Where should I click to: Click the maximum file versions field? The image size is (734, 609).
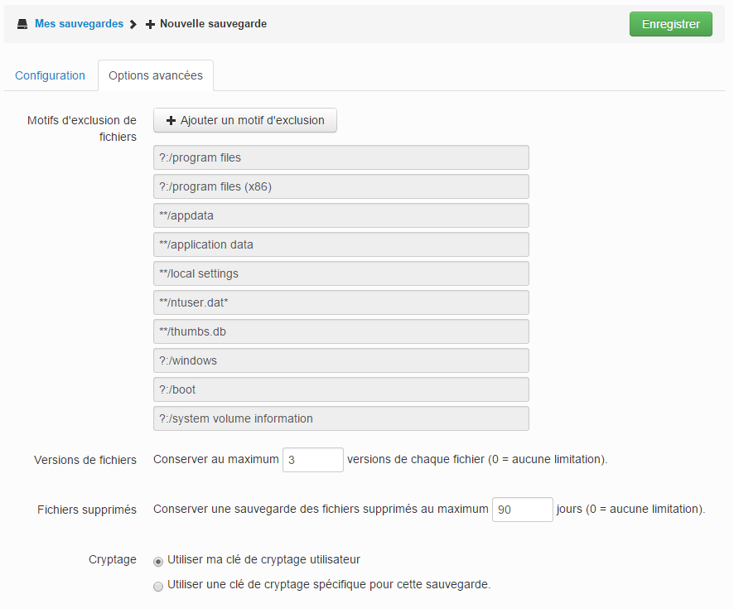coord(312,460)
